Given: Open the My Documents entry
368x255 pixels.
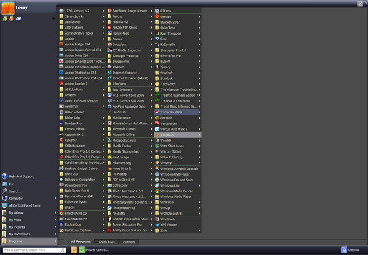Looking at the screenshot, I should click(29, 234).
